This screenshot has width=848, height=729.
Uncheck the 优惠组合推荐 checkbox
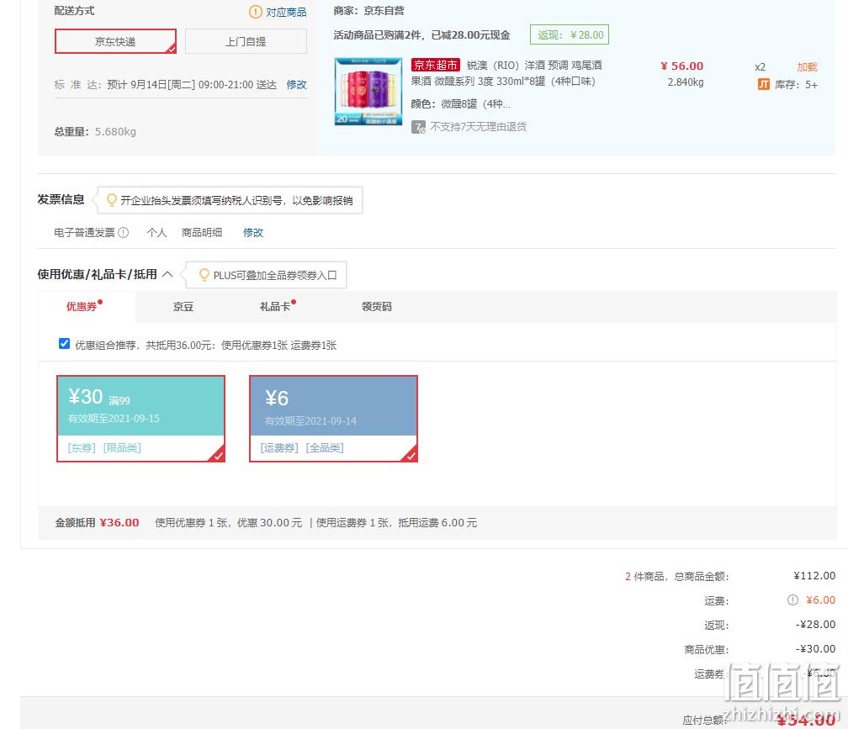(64, 344)
